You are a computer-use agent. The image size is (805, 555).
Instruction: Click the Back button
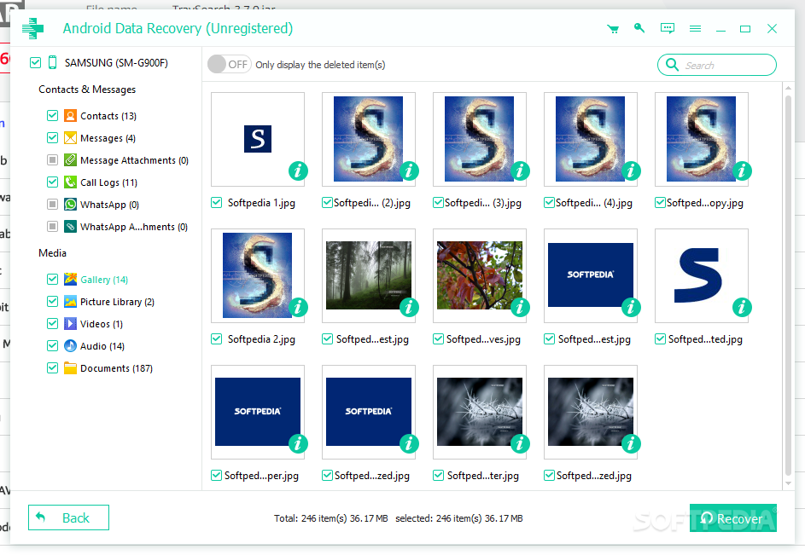[x=68, y=517]
